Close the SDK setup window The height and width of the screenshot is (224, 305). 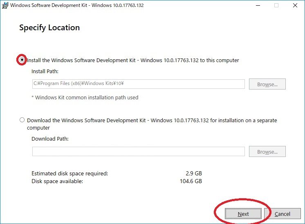point(295,5)
